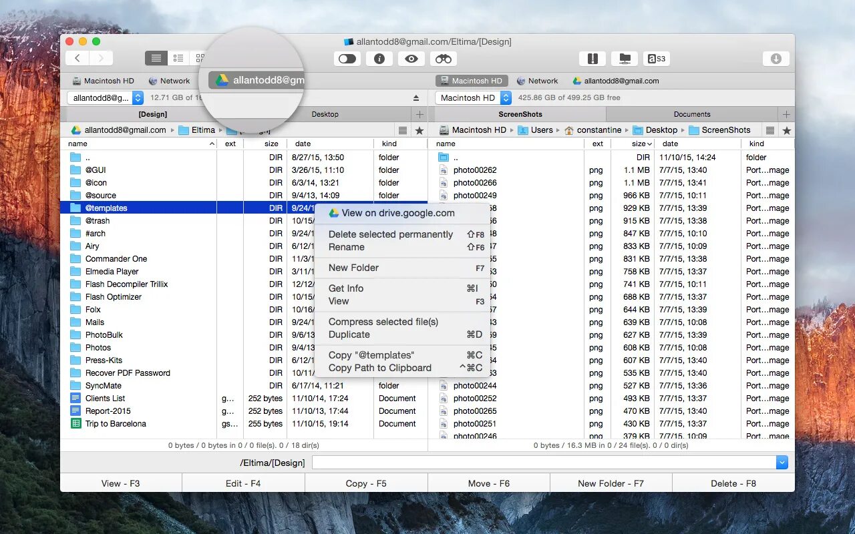
Task: Open right panel history list icon
Action: [770, 130]
